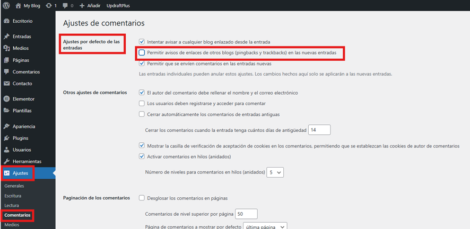Open the Entradas menu item
Image resolution: width=470 pixels, height=229 pixels.
point(22,36)
